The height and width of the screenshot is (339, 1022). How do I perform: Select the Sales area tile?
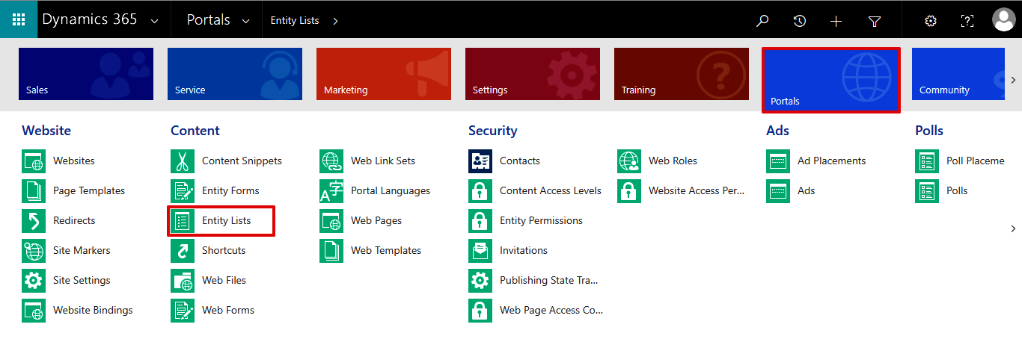coord(86,74)
